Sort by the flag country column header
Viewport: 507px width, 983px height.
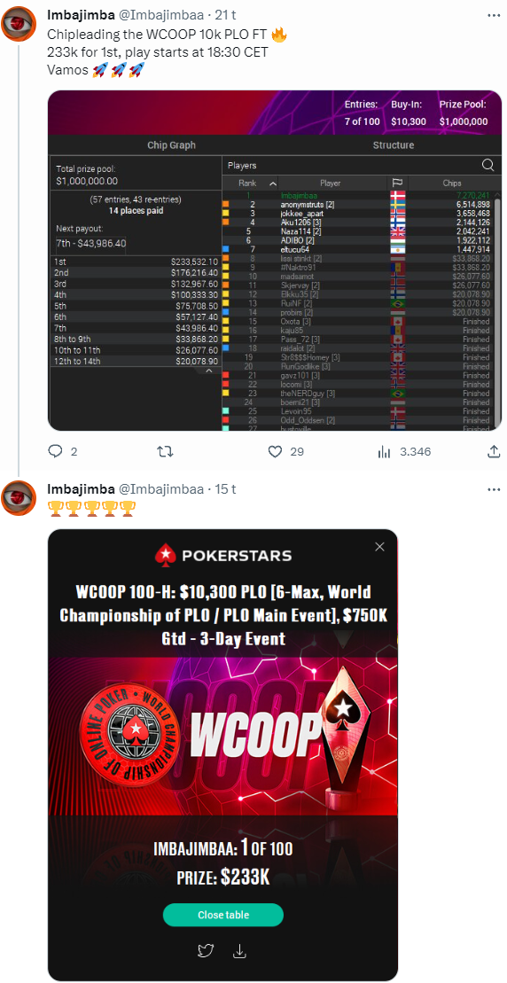pyautogui.click(x=397, y=183)
